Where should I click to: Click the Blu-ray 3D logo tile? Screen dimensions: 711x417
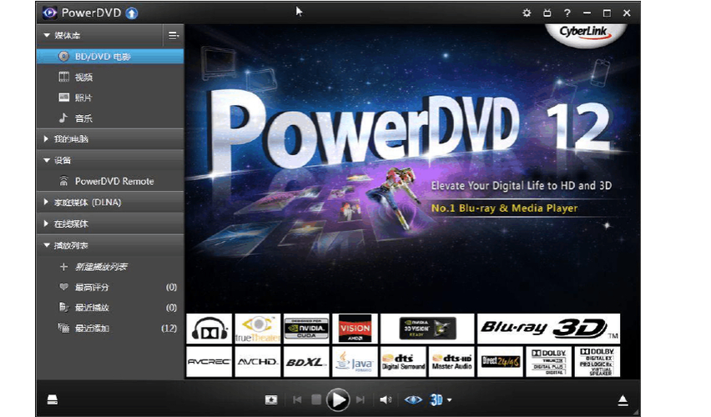[x=548, y=329]
